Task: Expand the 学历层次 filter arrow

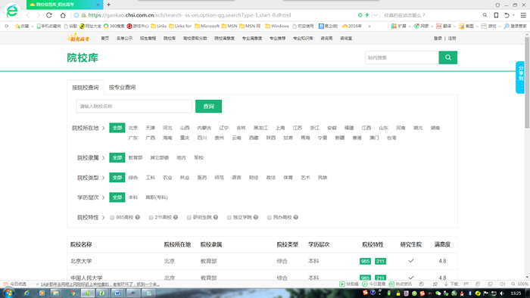Action: [x=104, y=197]
